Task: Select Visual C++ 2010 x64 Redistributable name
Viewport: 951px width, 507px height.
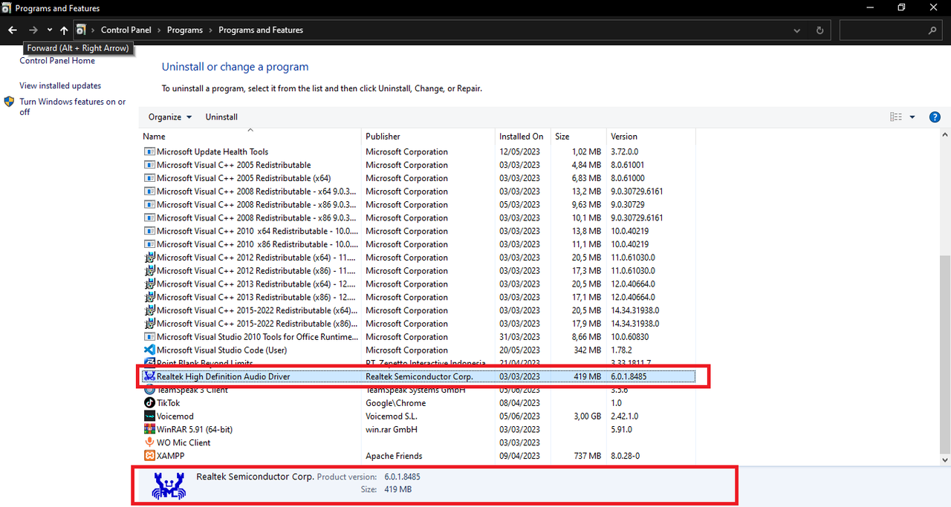Action: tap(257, 232)
